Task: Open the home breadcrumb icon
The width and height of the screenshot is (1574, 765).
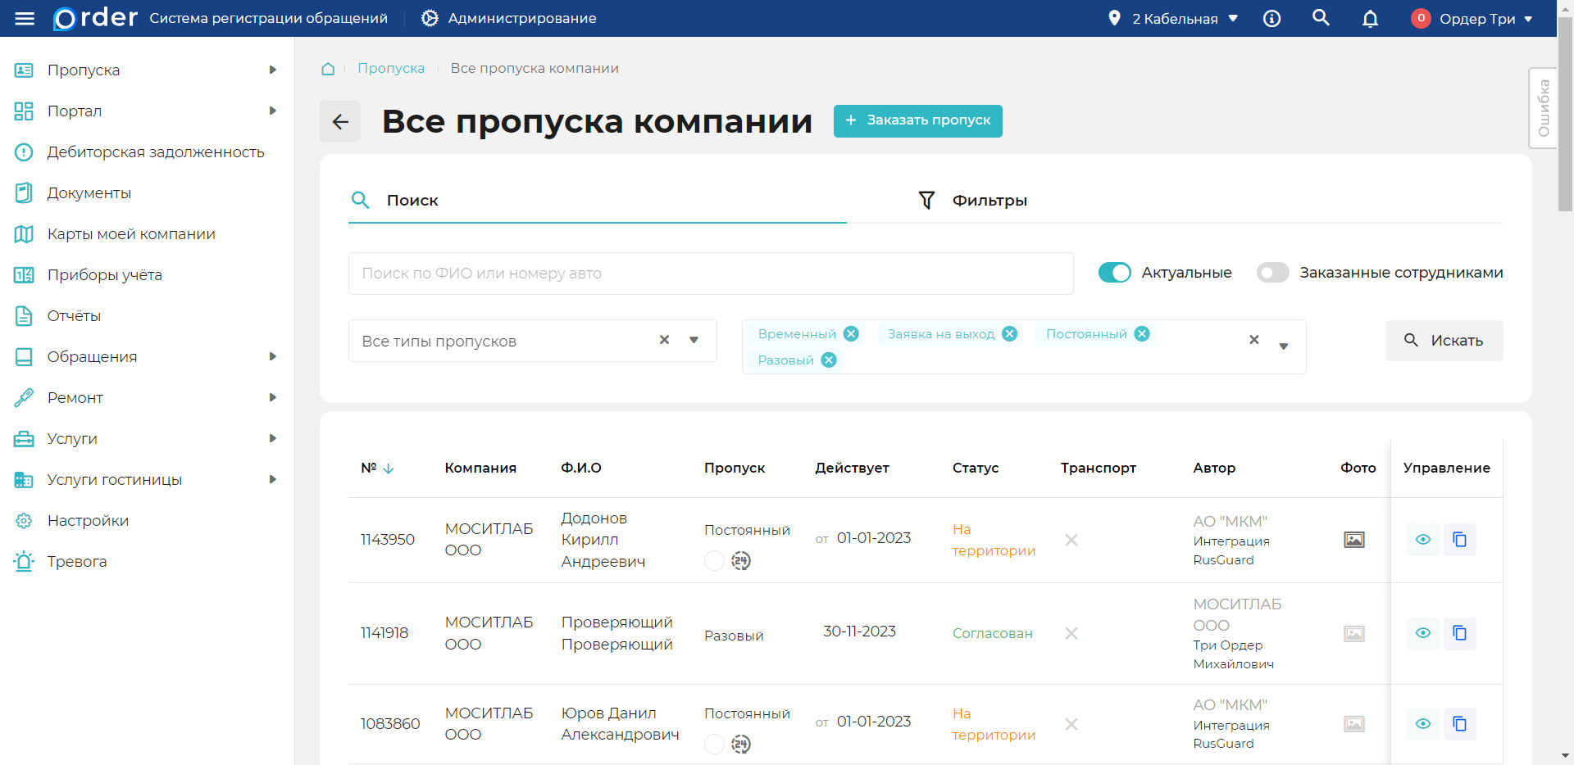Action: [x=328, y=69]
